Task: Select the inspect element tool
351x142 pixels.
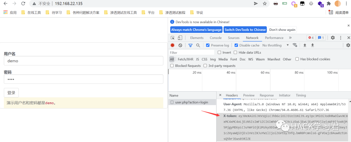Action: [173, 38]
